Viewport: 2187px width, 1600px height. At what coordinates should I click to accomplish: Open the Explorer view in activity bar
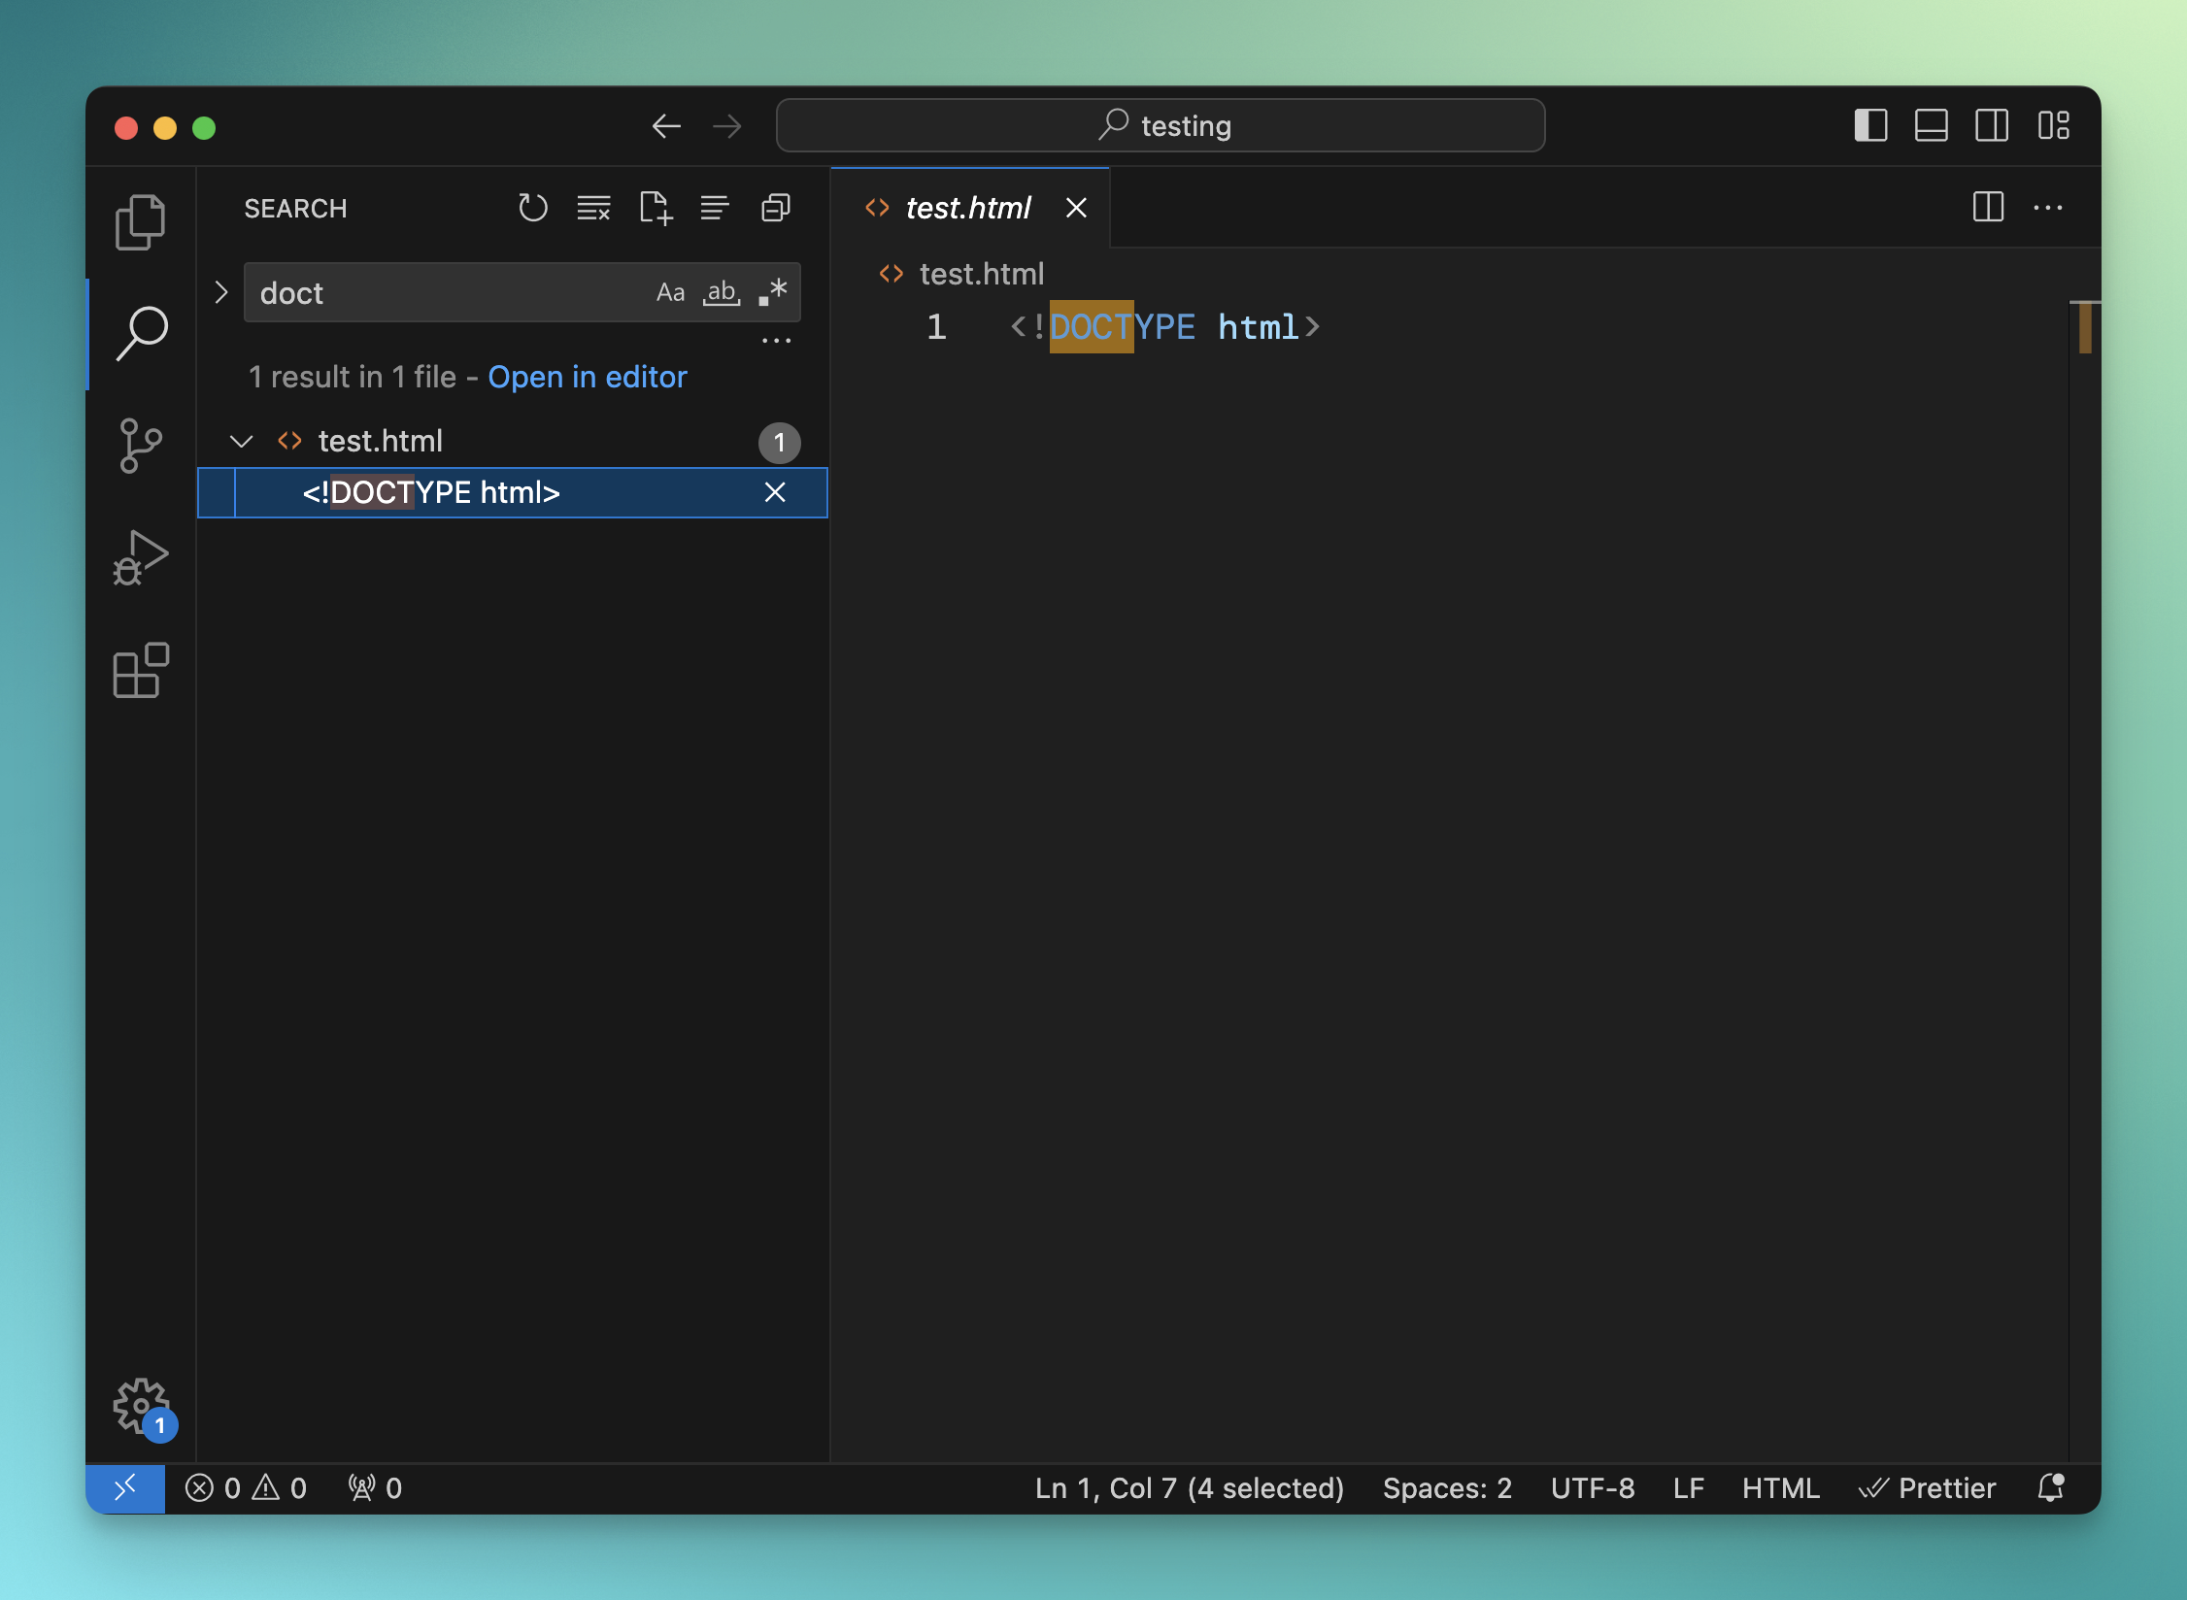(141, 222)
